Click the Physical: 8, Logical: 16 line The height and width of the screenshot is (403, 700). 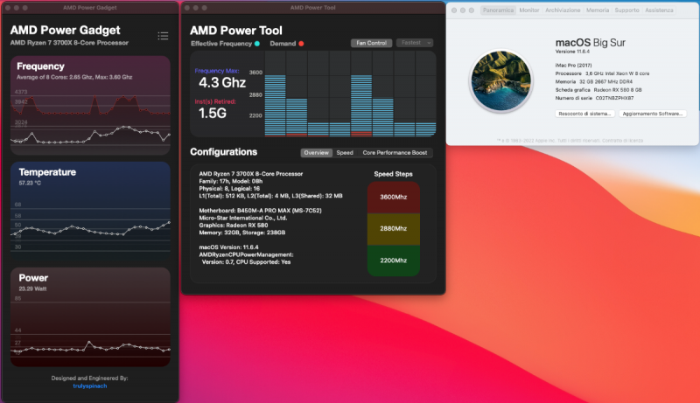229,189
